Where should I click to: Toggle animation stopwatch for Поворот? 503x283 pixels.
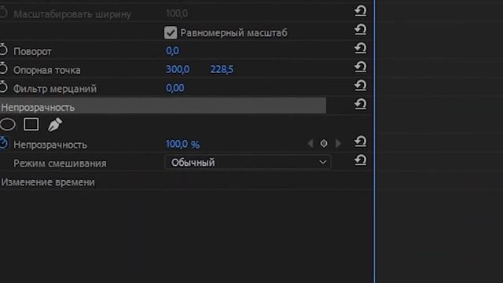click(x=3, y=50)
